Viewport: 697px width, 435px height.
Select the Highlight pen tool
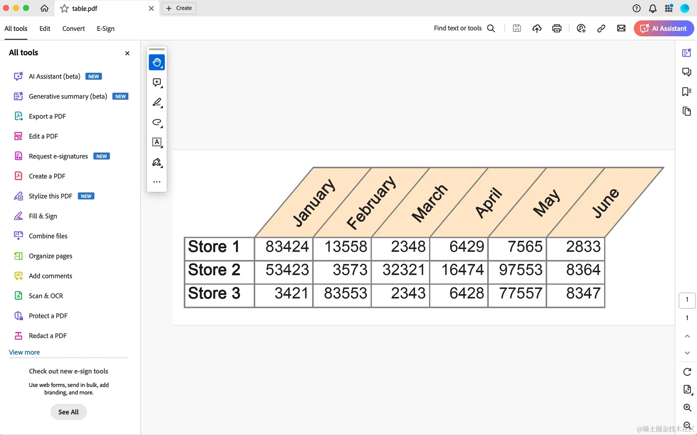pos(156,103)
